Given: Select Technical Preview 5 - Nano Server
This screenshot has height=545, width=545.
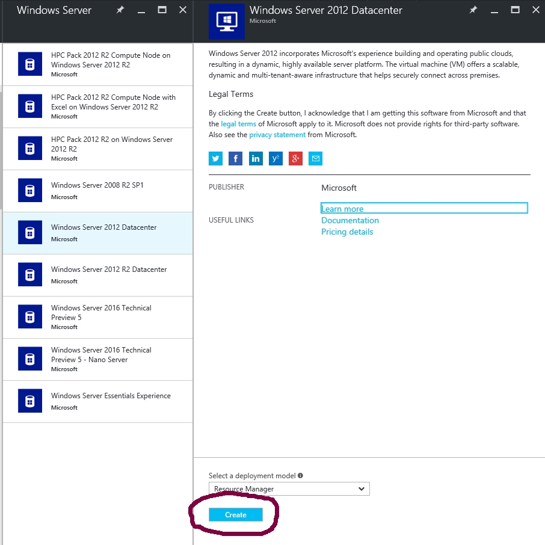Looking at the screenshot, I should [x=97, y=359].
